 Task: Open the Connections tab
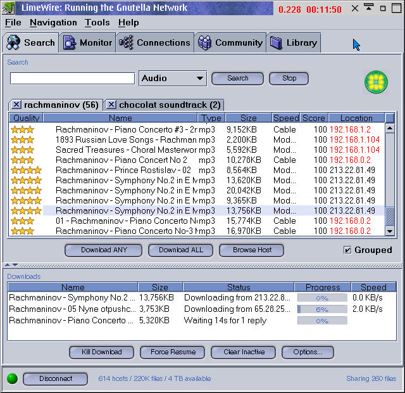pyautogui.click(x=154, y=42)
